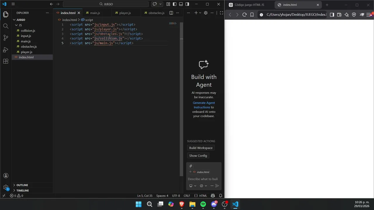Open the Customize Layout icon
The height and width of the screenshot is (210, 374).
pyautogui.click(x=168, y=4)
